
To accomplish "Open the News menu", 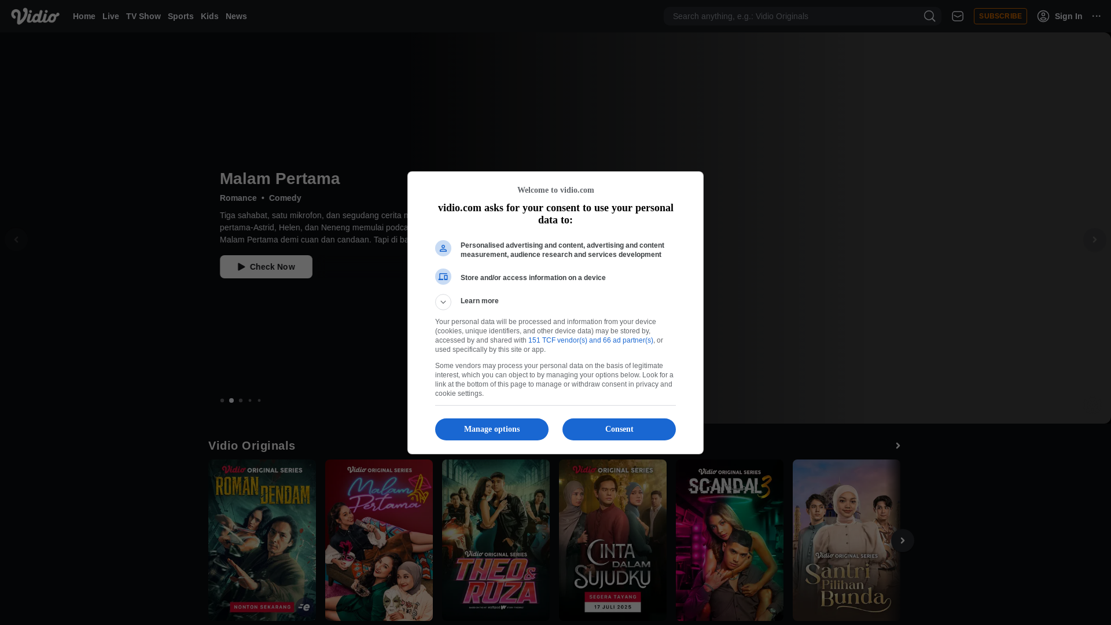I will point(236,16).
